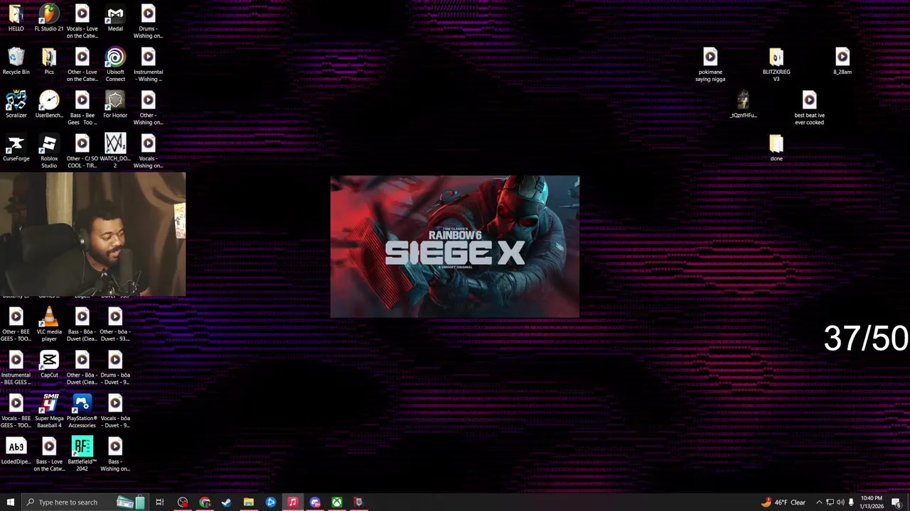910x511 pixels.
Task: Open File Explorer from taskbar
Action: point(249,502)
